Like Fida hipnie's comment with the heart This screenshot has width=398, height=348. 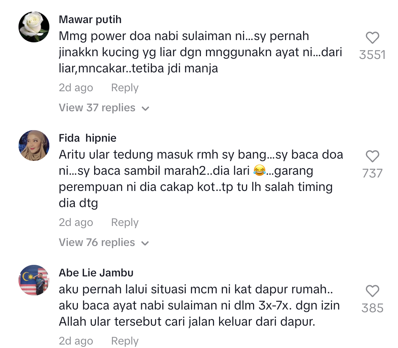pyautogui.click(x=372, y=157)
